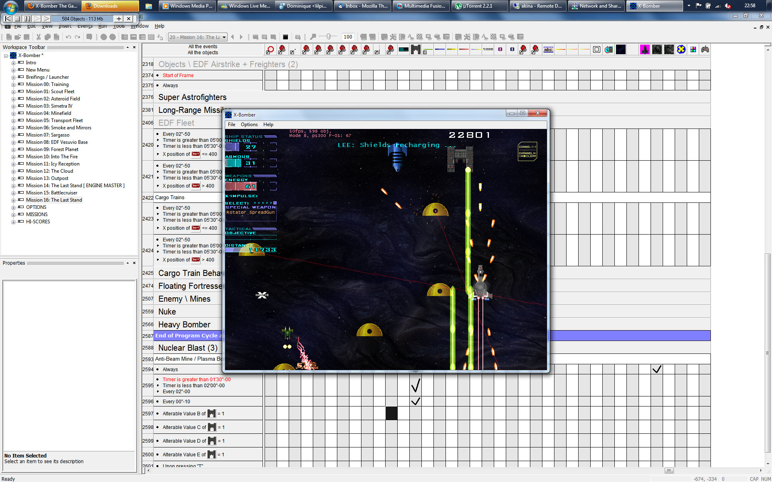The height and width of the screenshot is (482, 772).
Task: Select the 'Start of Frame' condition
Action: tap(178, 76)
